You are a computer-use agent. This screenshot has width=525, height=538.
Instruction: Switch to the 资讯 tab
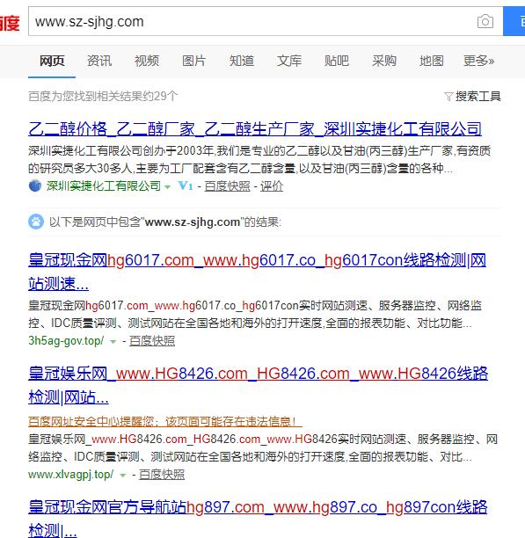click(99, 61)
